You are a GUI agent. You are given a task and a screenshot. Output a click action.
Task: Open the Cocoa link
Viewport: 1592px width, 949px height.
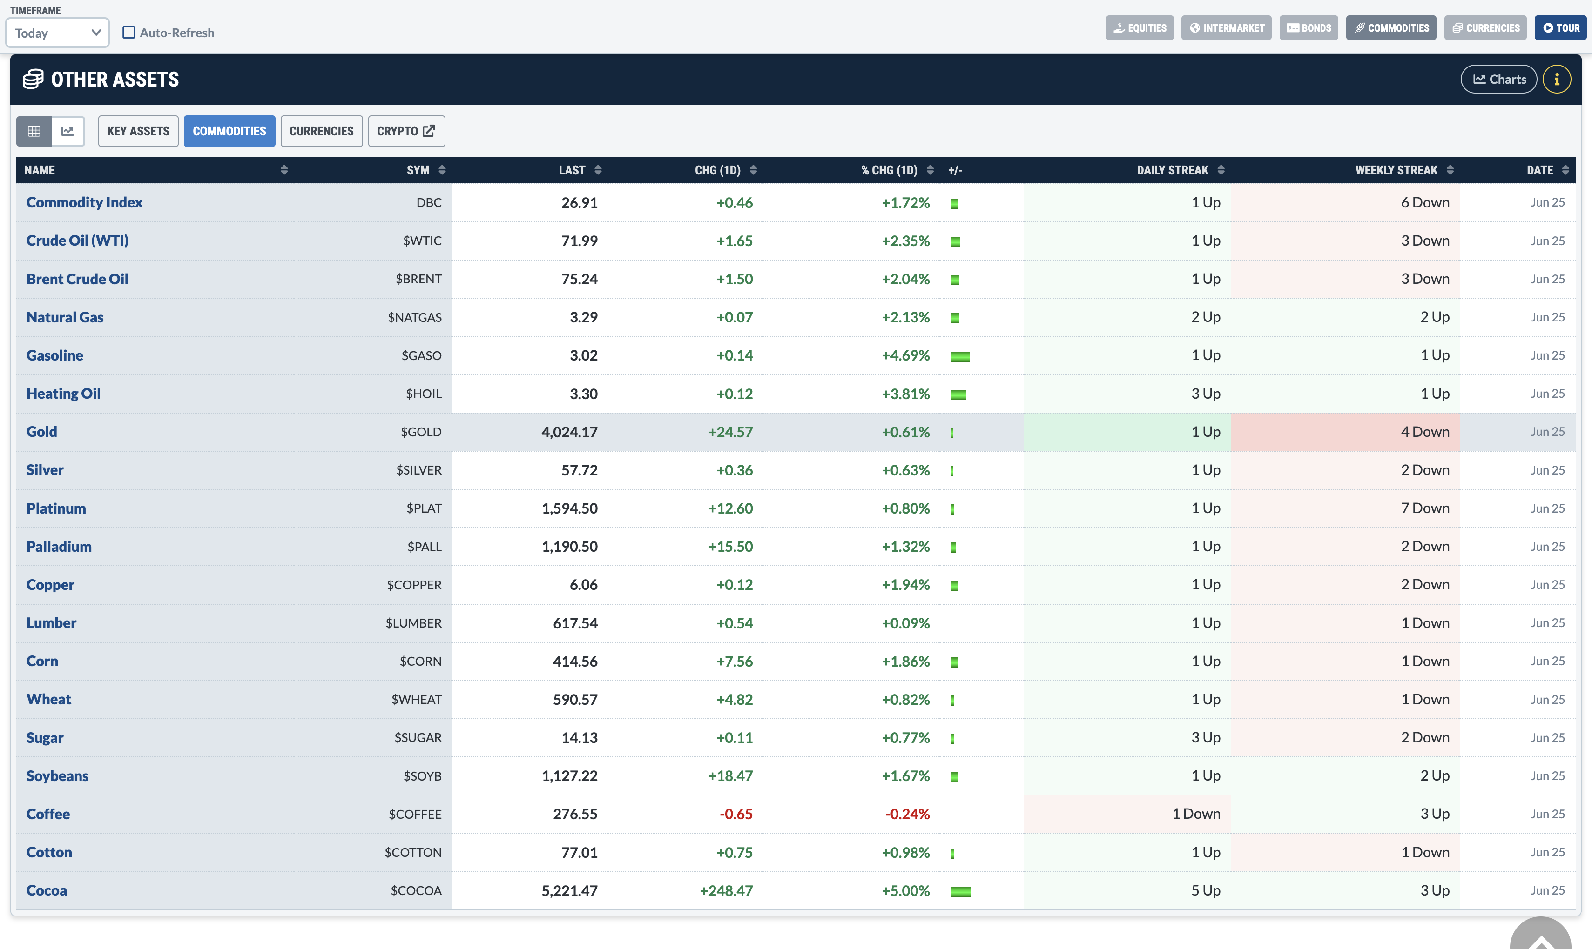[x=47, y=891]
